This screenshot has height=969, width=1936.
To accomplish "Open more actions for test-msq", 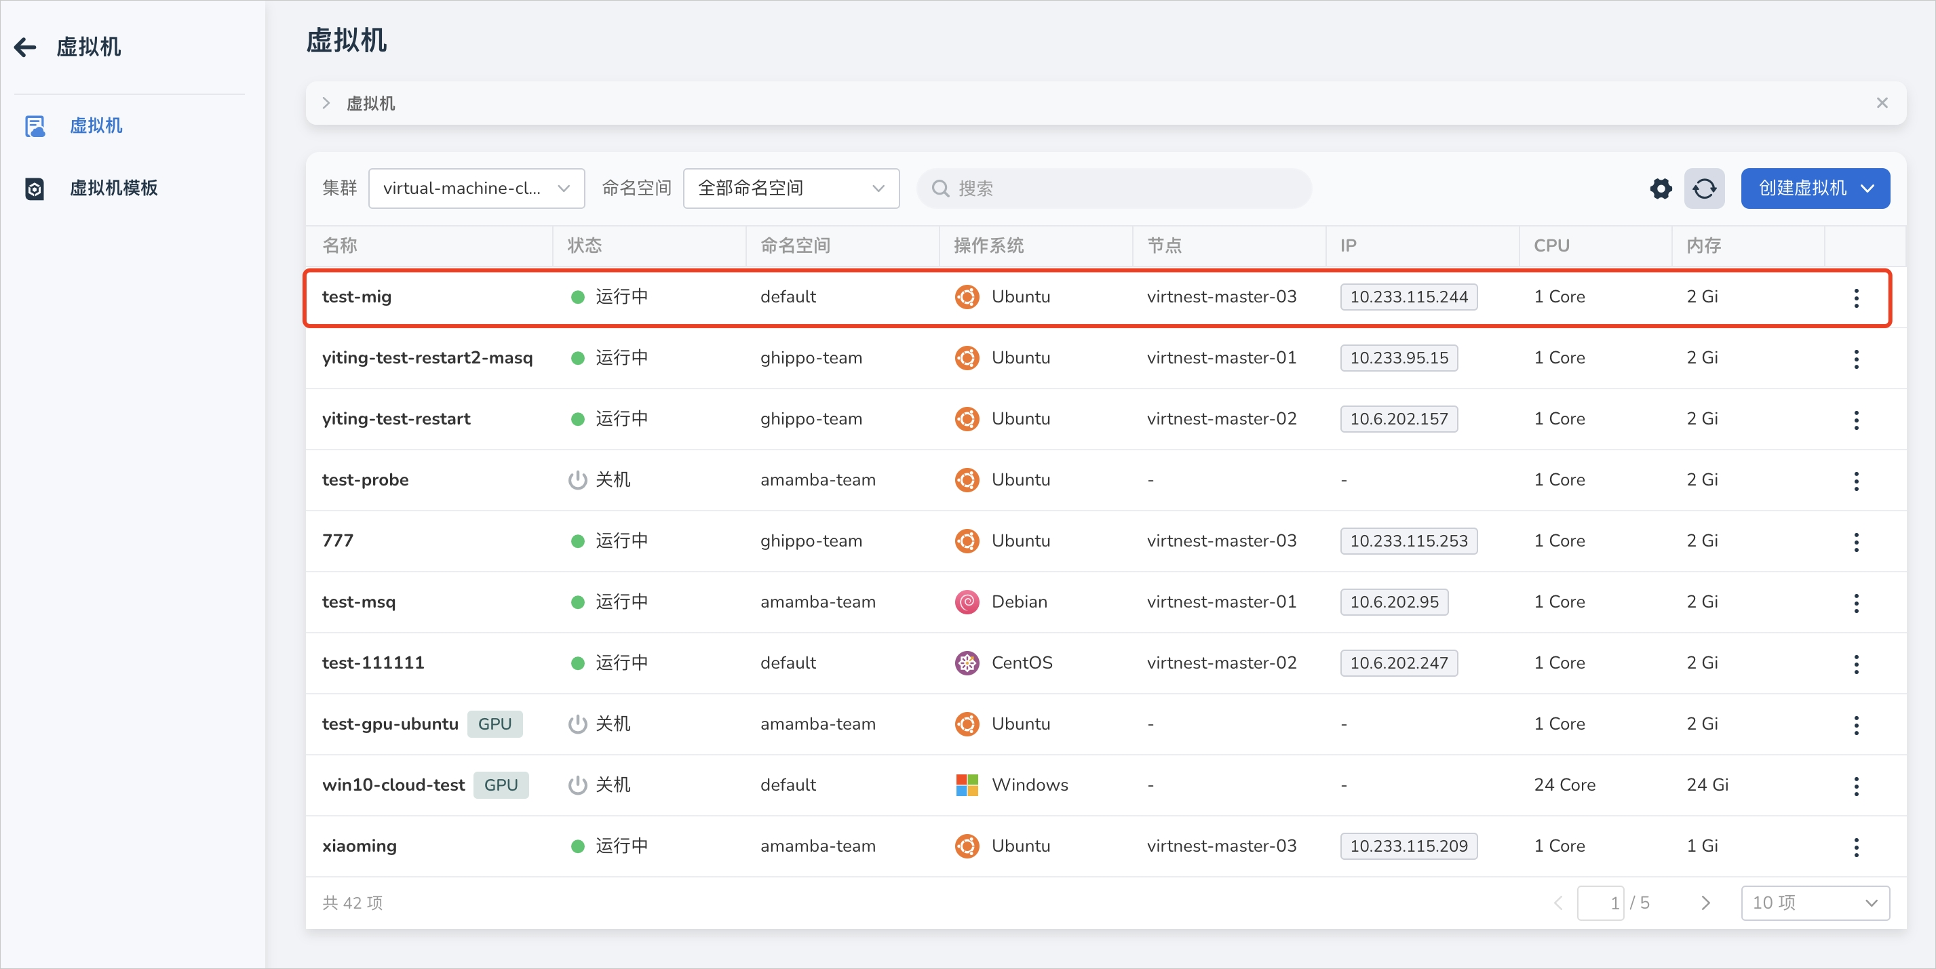I will click(x=1855, y=604).
